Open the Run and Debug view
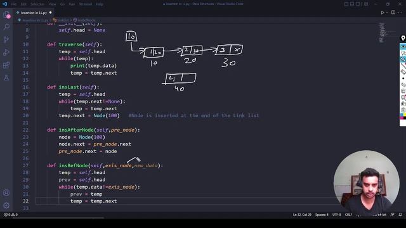This screenshot has width=406, height=228. point(6,52)
